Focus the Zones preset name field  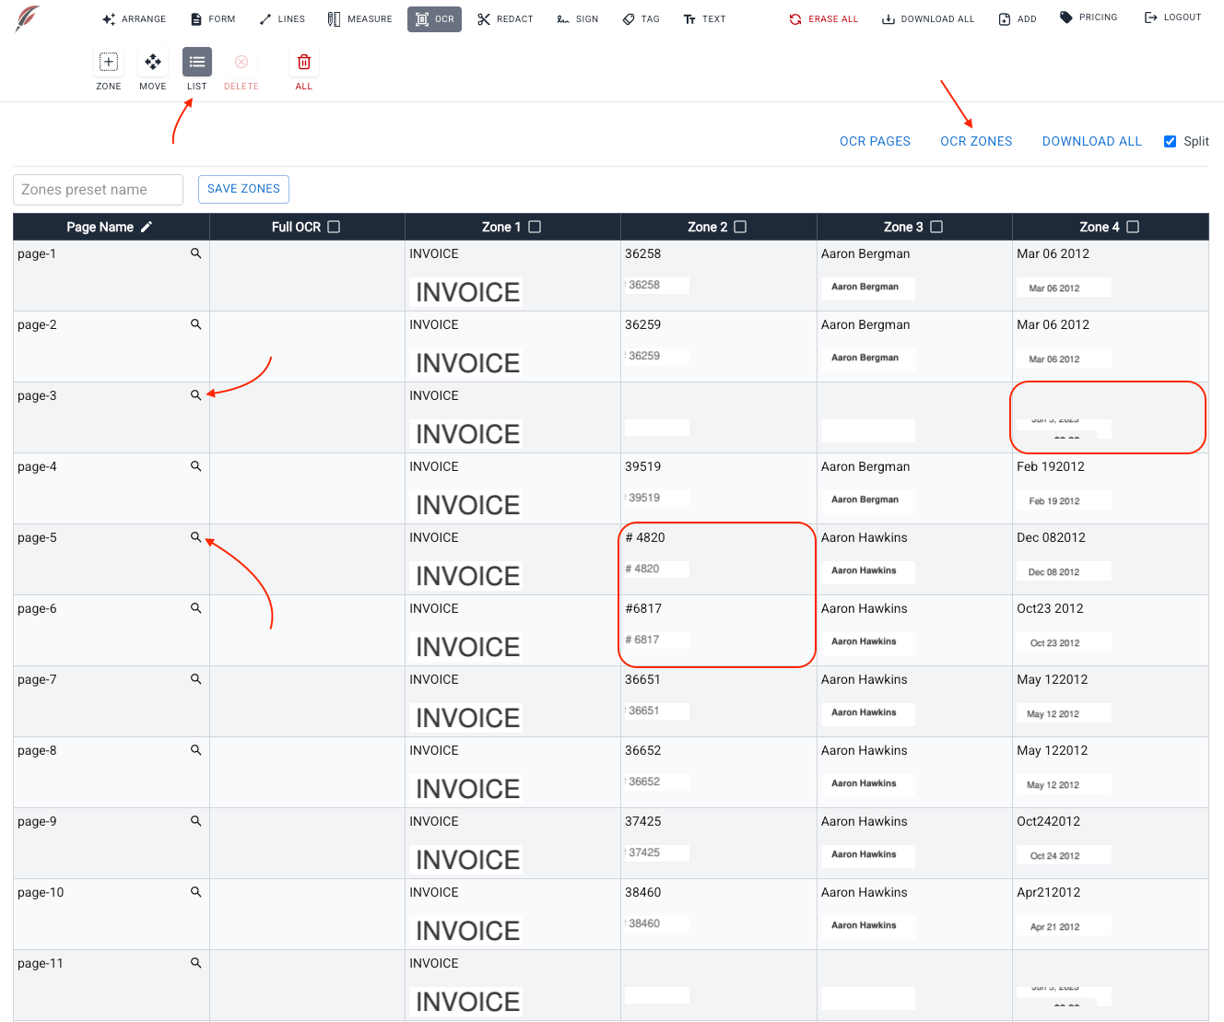click(98, 190)
